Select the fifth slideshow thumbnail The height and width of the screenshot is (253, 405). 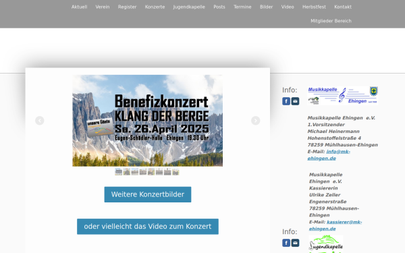coord(151,171)
